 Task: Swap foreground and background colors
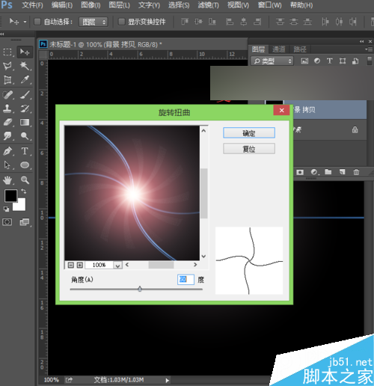24,192
